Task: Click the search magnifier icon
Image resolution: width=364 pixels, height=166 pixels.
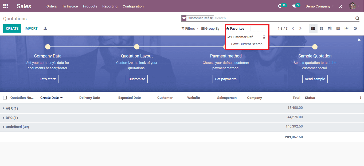Action: click(x=357, y=18)
